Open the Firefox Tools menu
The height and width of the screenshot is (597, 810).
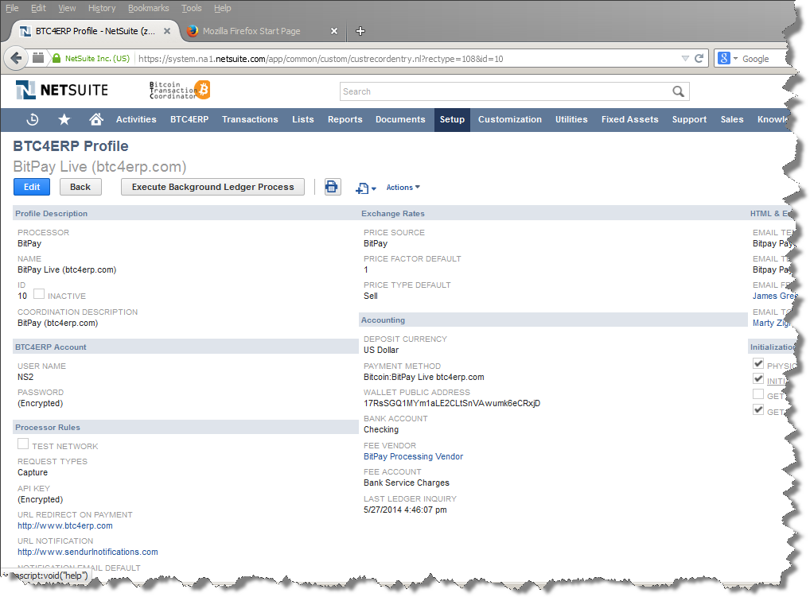pos(191,8)
